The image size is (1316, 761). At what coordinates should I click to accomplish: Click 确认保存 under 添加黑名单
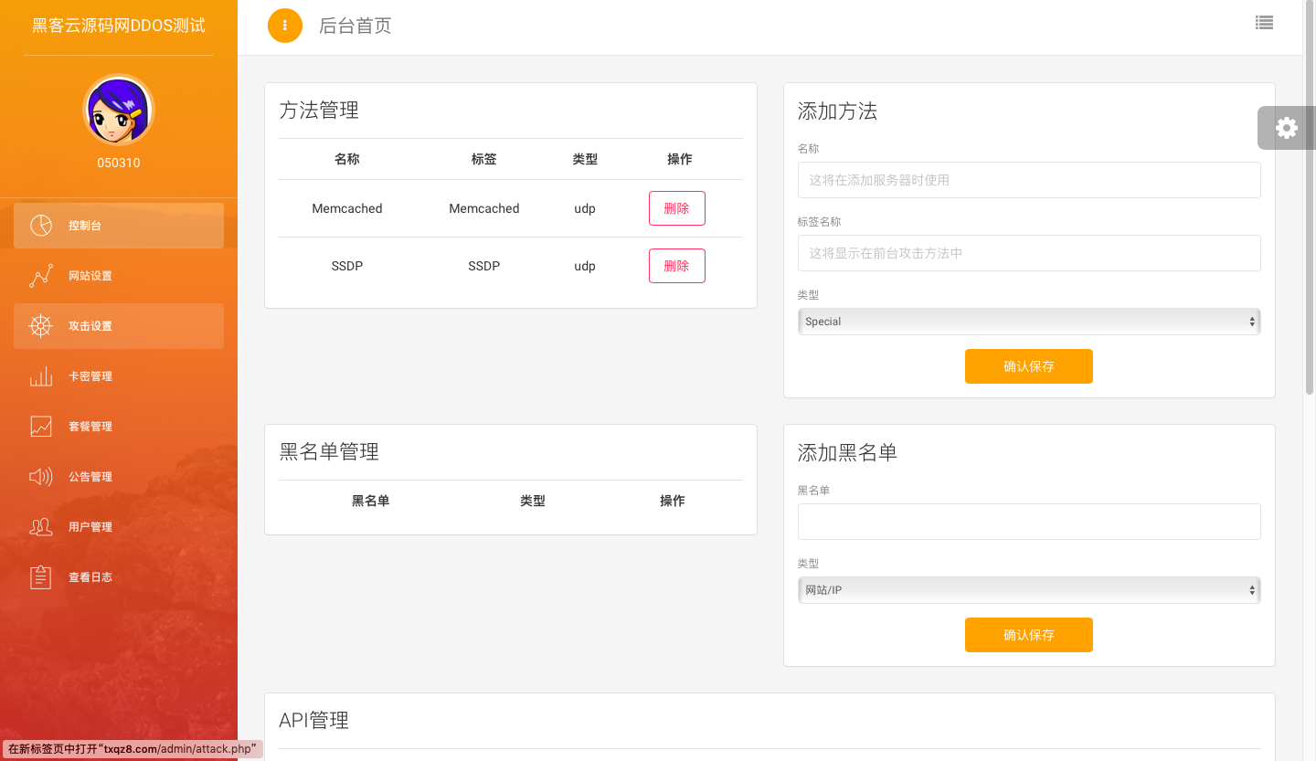pos(1028,635)
